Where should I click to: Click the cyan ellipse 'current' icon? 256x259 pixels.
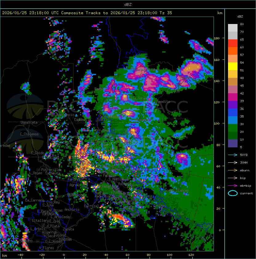point(233,193)
